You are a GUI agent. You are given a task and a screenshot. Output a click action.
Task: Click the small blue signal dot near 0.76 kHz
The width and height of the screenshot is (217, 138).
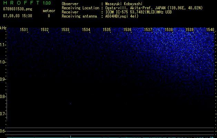71,103
